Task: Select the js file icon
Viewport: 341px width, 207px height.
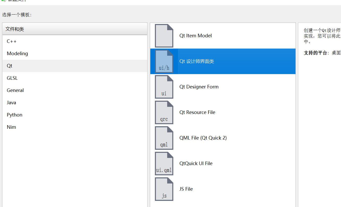Action: (164, 189)
